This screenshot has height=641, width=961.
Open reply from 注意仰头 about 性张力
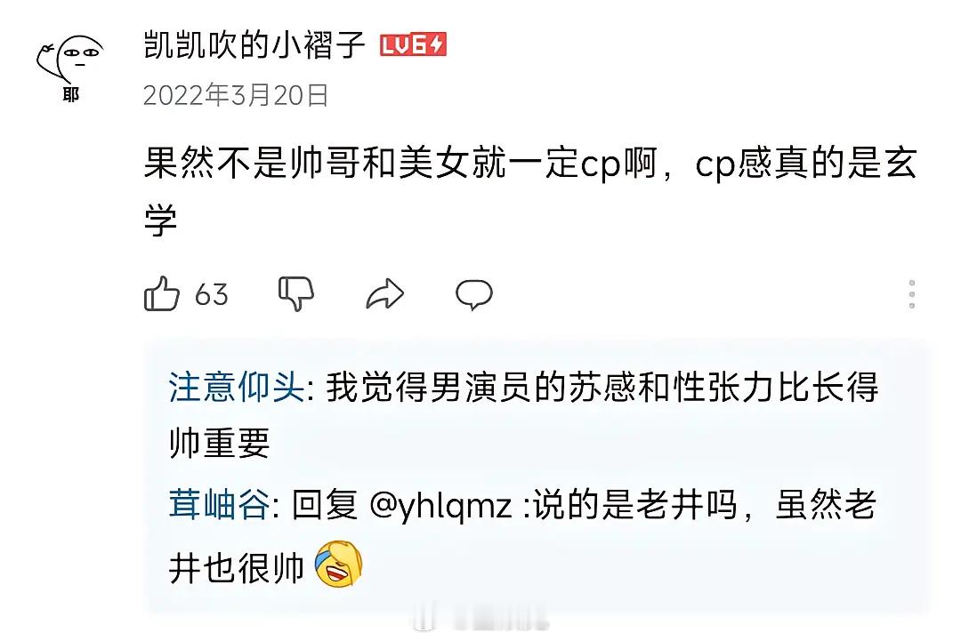[523, 414]
